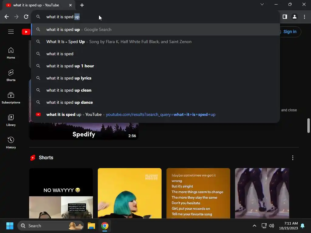Reload the page with the refresh icon
The image size is (311, 233).
(x=26, y=17)
